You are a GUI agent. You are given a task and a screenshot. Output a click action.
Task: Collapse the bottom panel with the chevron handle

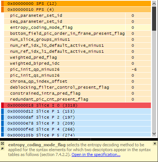[79, 139]
